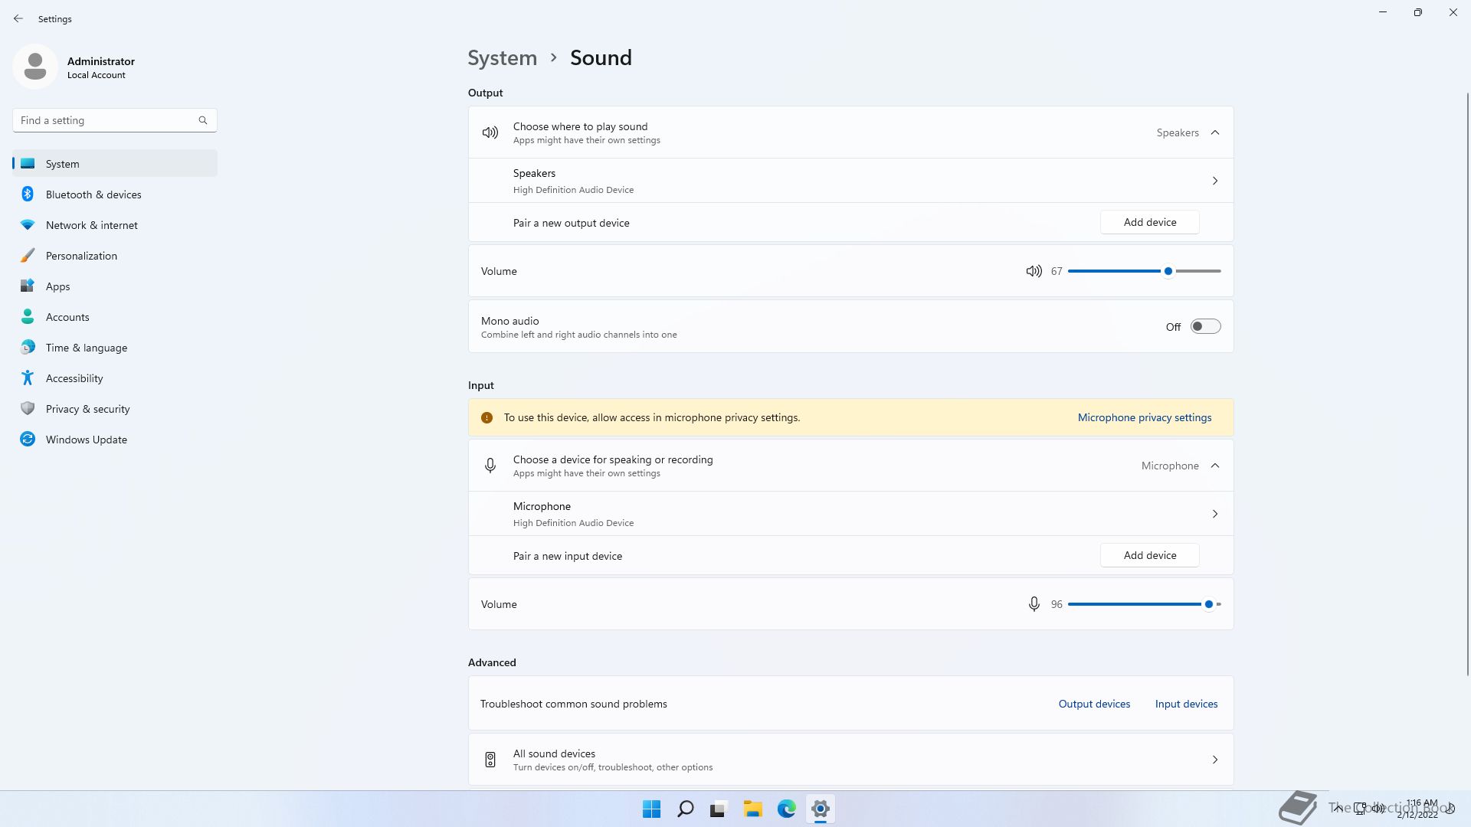Image resolution: width=1471 pixels, height=827 pixels.
Task: Open Time & language settings
Action: 115,348
